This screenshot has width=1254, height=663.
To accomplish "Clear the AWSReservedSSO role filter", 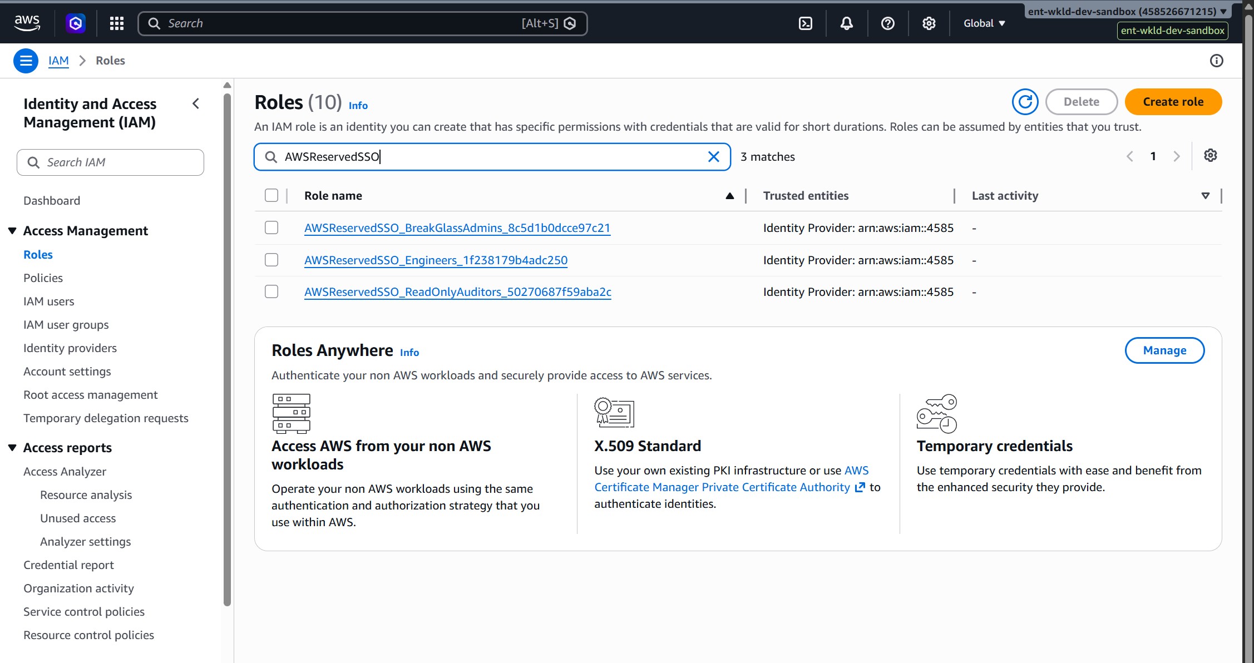I will [x=713, y=157].
